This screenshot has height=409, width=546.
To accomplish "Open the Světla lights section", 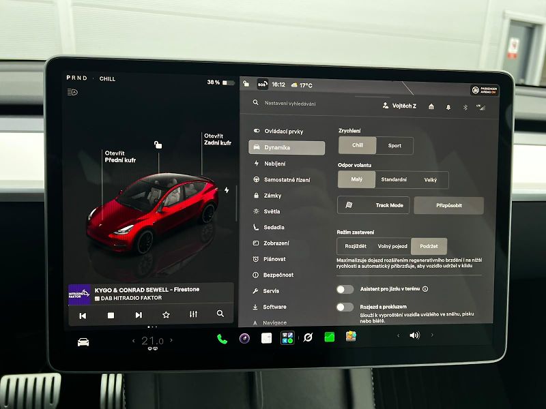I will coord(267,211).
